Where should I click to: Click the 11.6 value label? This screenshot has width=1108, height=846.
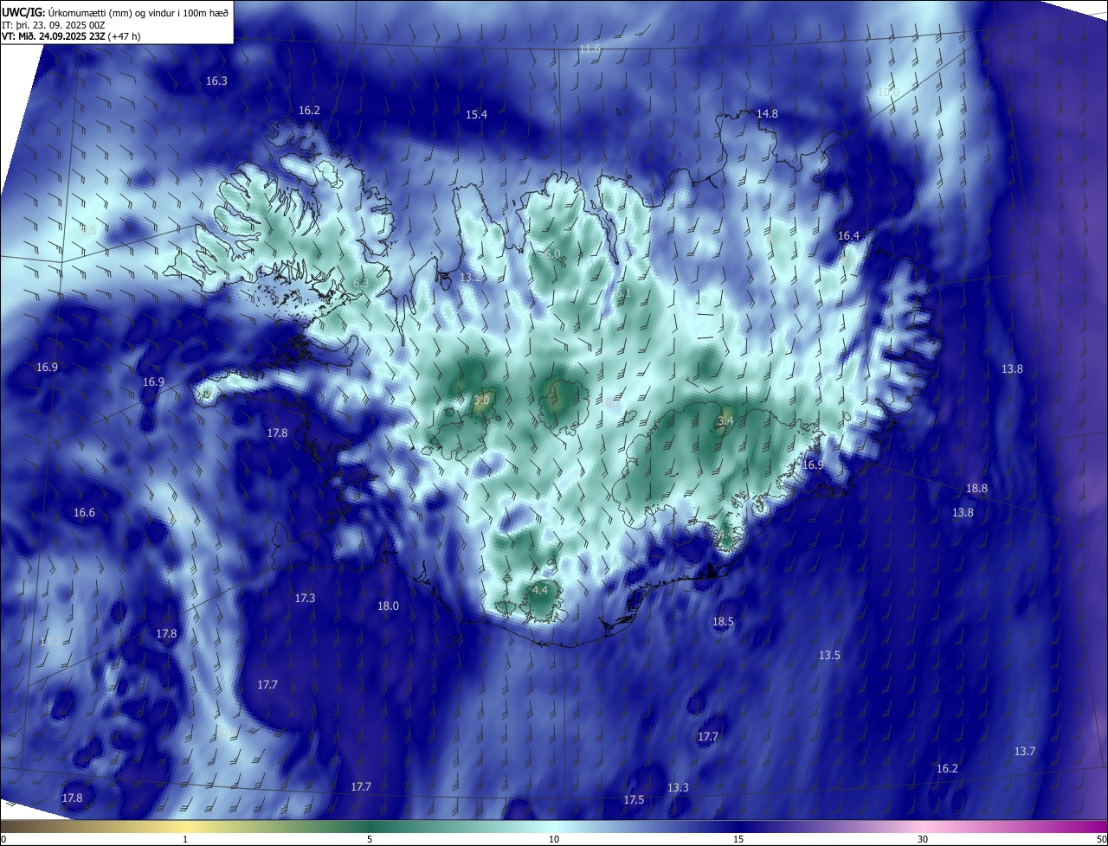pyautogui.click(x=589, y=49)
